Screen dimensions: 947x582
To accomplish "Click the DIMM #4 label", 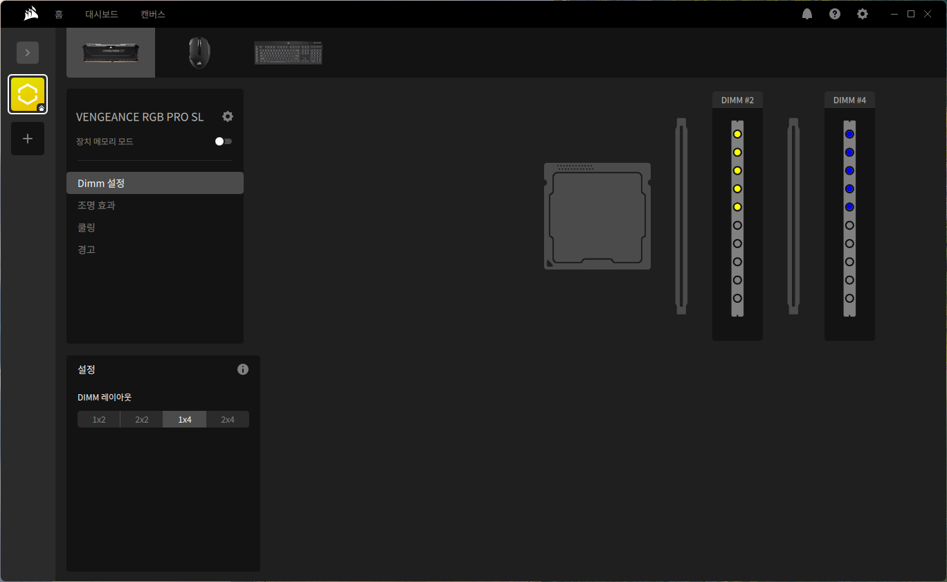I will [x=849, y=100].
